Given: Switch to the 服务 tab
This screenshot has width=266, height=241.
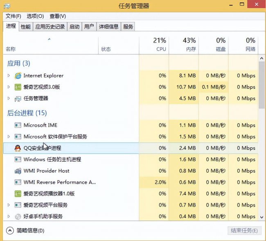Looking at the screenshot, I should (128, 27).
